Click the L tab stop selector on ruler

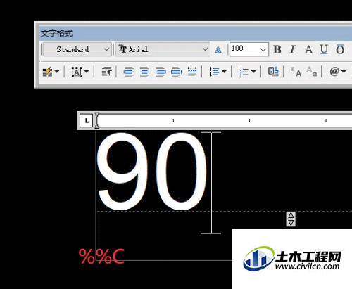coord(86,121)
